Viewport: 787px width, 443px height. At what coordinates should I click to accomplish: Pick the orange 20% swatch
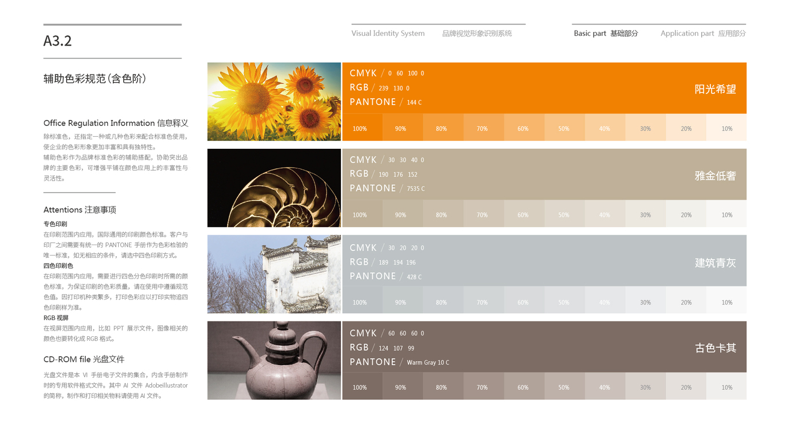[x=686, y=127]
